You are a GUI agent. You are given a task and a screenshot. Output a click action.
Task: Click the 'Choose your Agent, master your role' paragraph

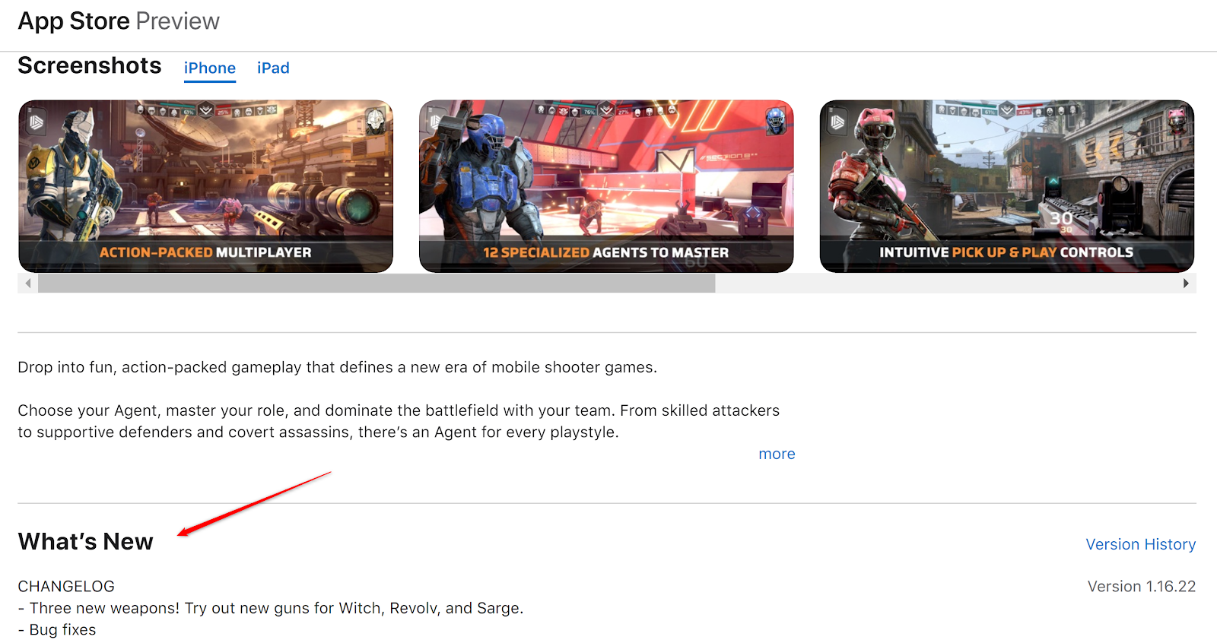click(399, 421)
